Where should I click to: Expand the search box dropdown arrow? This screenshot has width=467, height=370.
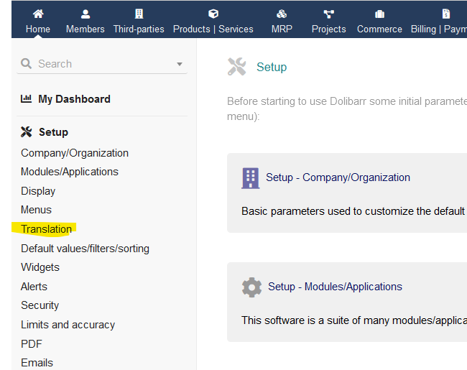point(180,64)
